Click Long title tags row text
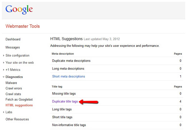The height and width of the screenshot is (131, 187). tap(62, 110)
